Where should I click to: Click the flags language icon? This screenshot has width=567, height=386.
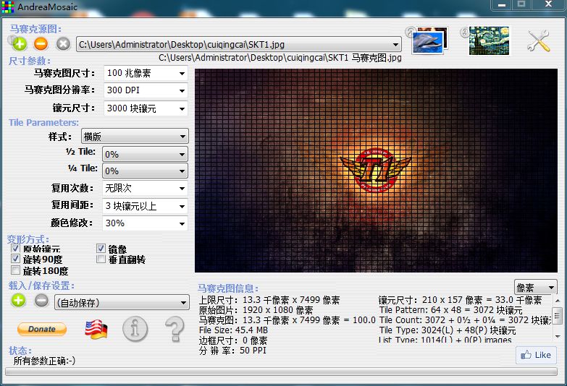96,330
